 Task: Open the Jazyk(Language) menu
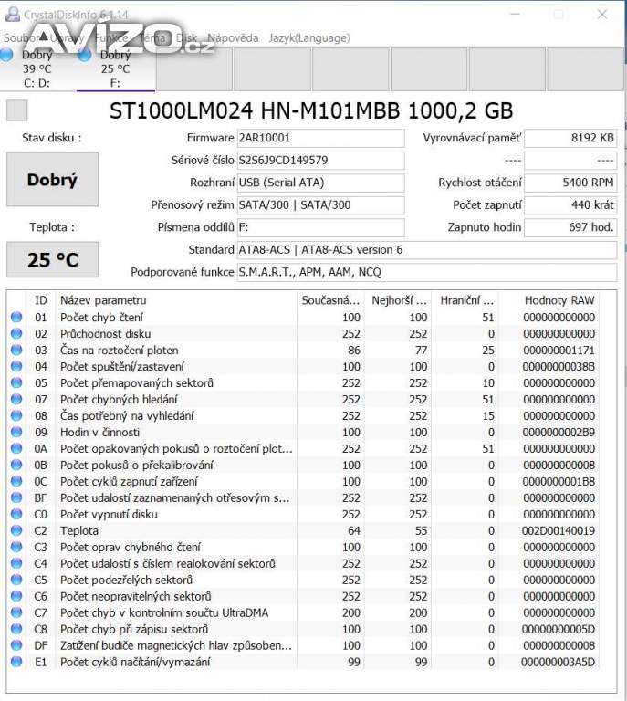pos(309,37)
